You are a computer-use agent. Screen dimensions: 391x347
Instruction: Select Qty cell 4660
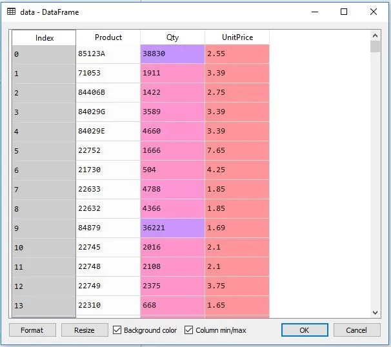click(x=172, y=131)
